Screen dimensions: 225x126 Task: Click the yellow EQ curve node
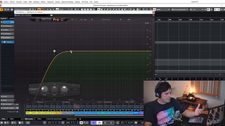click(x=71, y=51)
